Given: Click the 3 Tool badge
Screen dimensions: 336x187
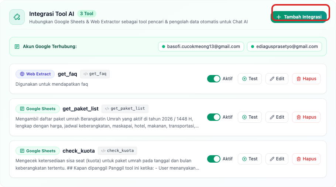Looking at the screenshot, I should 86,14.
